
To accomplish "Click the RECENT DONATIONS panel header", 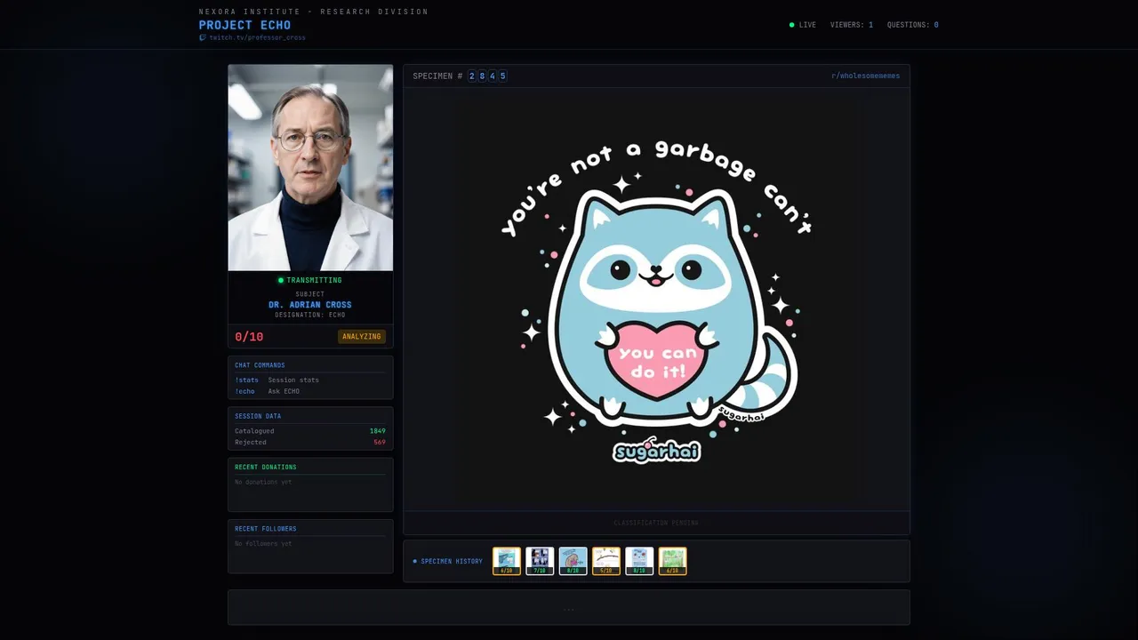I will [x=266, y=467].
